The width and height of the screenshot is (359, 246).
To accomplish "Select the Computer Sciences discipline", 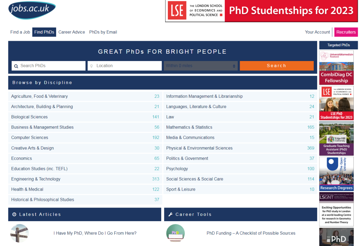I will click(x=85, y=138).
